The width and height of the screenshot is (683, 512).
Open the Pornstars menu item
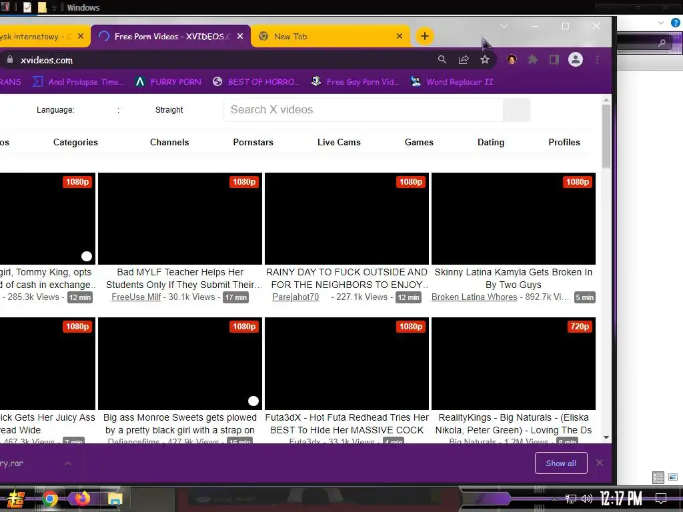point(253,143)
